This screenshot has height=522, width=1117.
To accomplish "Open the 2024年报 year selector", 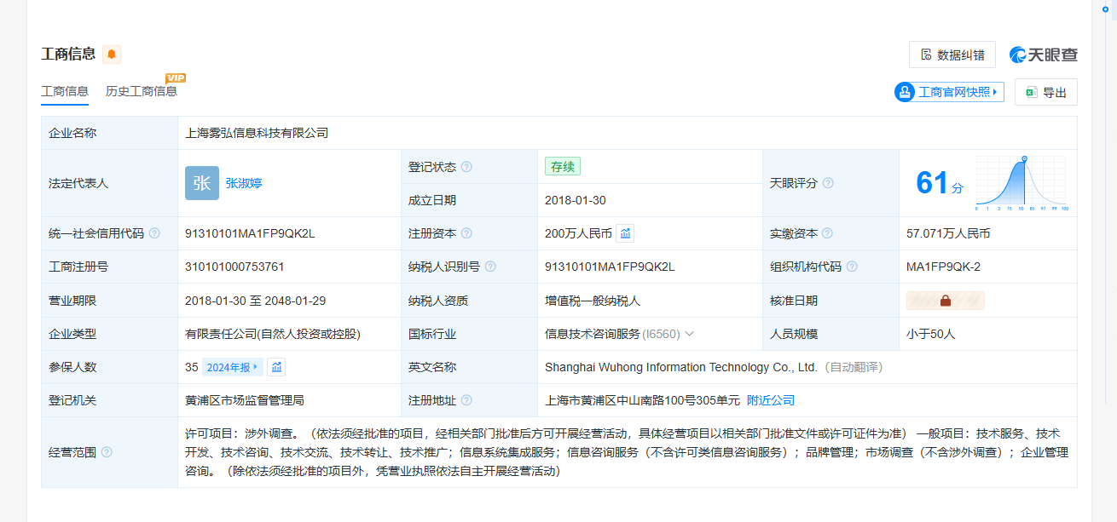I will point(232,367).
